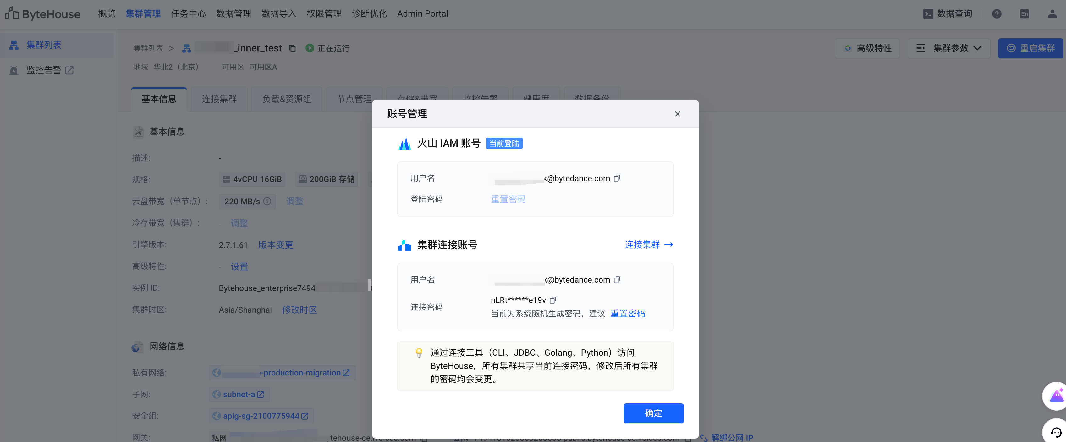
Task: Open the 任务中心 menu
Action: [x=188, y=13]
